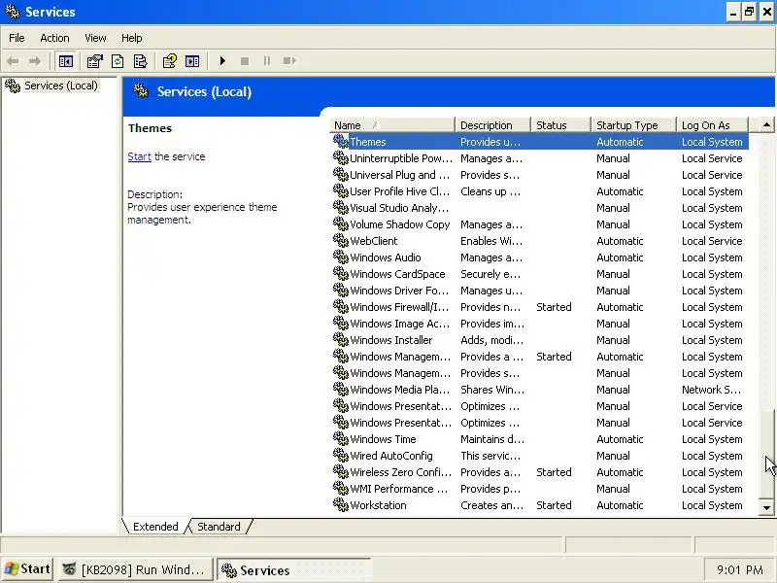The height and width of the screenshot is (583, 777).
Task: Click Automatic startup type of Windows Time
Action: pyautogui.click(x=620, y=439)
